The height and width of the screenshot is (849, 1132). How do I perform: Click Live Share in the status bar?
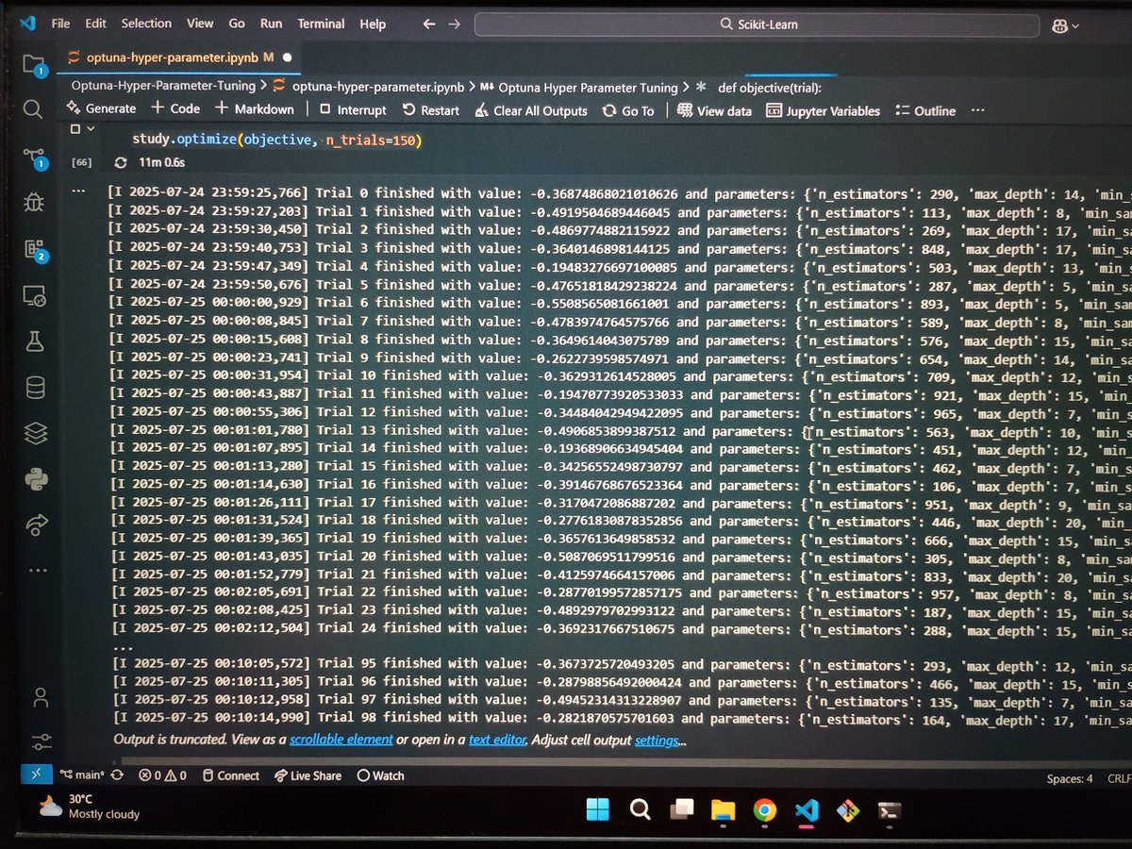[x=308, y=775]
